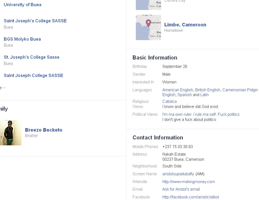Image resolution: width=259 pixels, height=200 pixels.
Task: Click the Cameroonian Pidgin English link
Action: pyautogui.click(x=240, y=90)
